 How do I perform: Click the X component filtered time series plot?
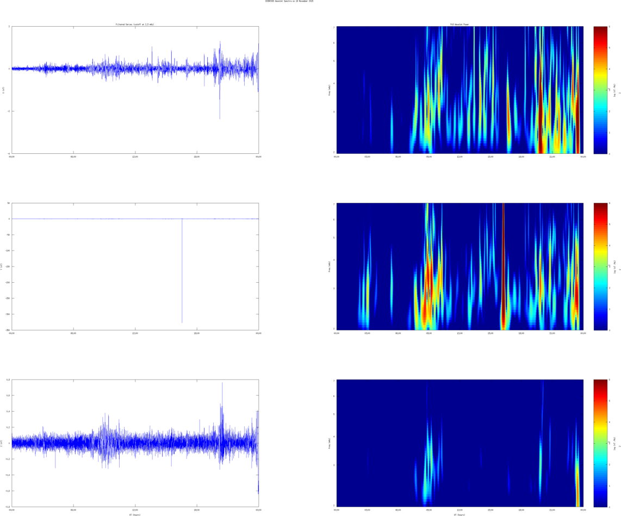pos(135,90)
